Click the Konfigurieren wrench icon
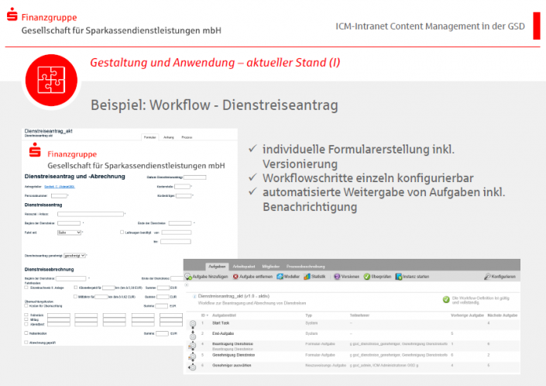The width and height of the screenshot is (546, 386). point(487,277)
